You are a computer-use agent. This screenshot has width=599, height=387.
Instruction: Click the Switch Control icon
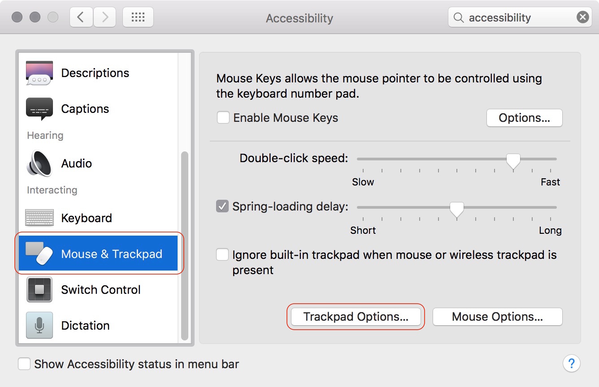(x=39, y=290)
